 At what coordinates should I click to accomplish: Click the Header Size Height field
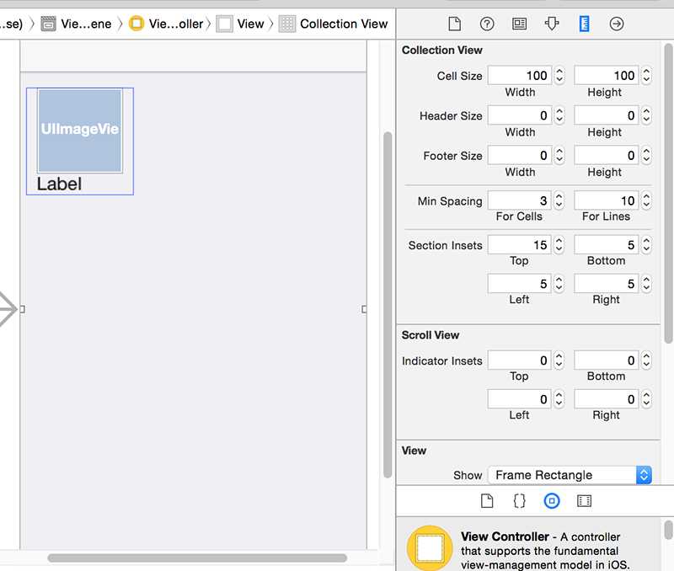(606, 115)
